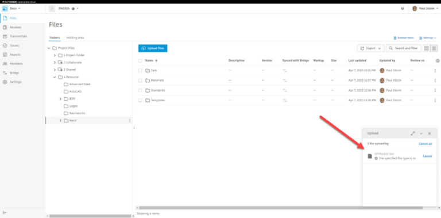Expand the Upload panel to full size

(413, 133)
